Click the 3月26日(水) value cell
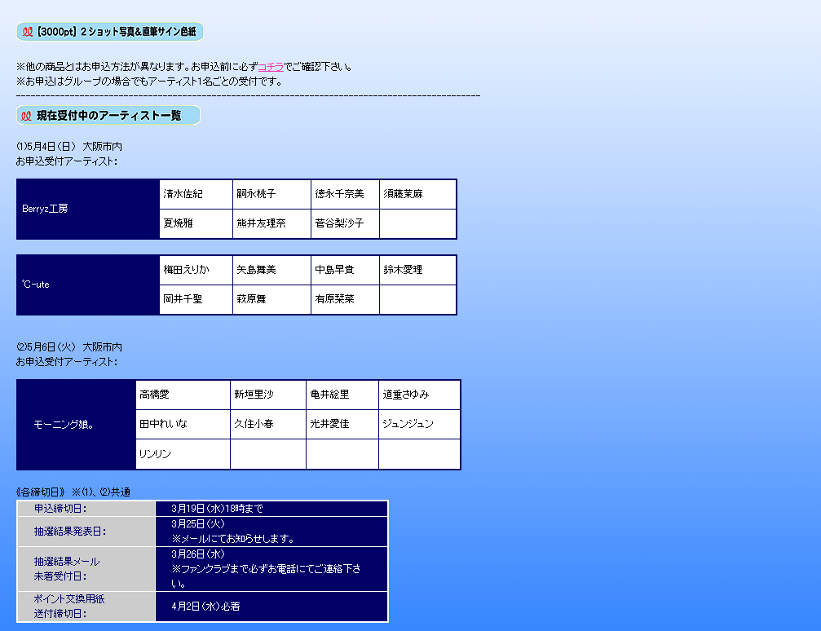 pyautogui.click(x=271, y=569)
